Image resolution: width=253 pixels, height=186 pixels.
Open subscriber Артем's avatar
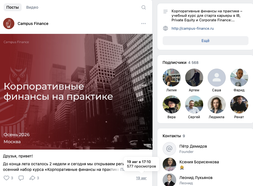coord(194,78)
